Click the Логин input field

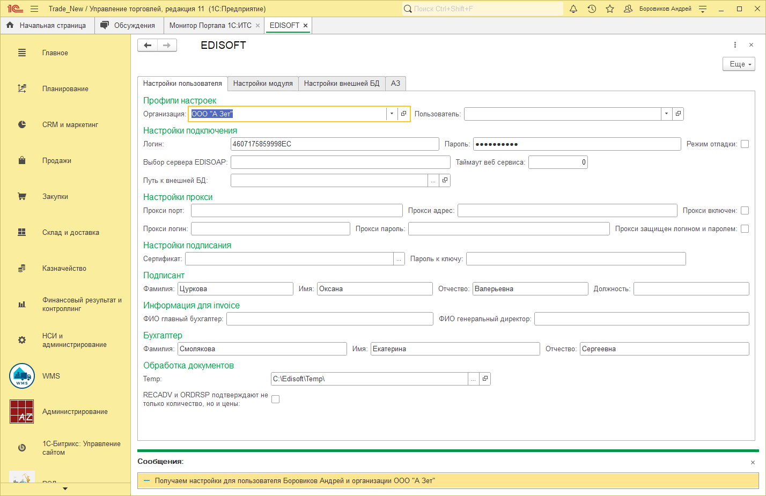pyautogui.click(x=335, y=144)
